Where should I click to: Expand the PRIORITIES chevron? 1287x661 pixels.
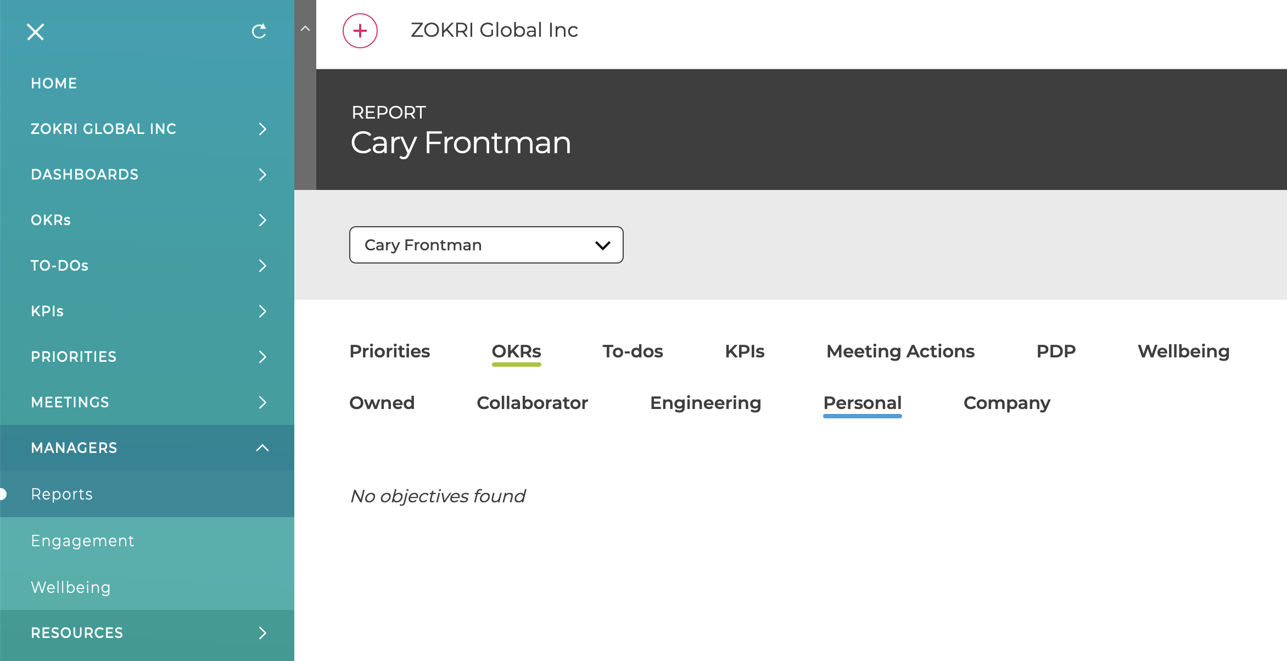[262, 357]
